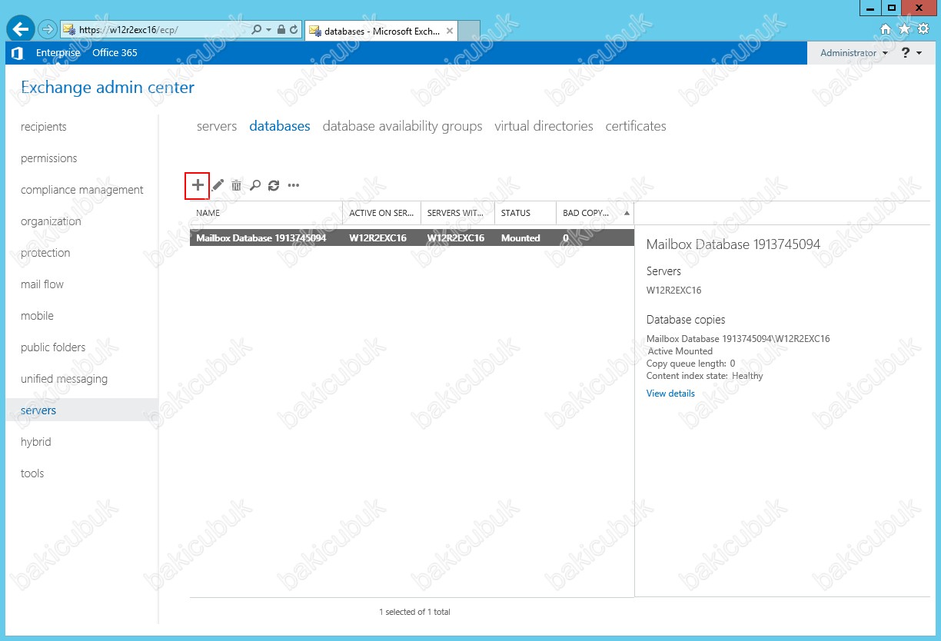Image resolution: width=941 pixels, height=641 pixels.
Task: Select the databases tab
Action: (280, 126)
